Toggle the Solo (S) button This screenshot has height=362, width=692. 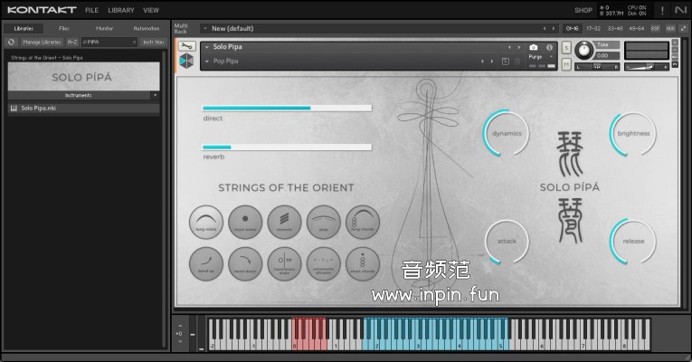pos(566,48)
